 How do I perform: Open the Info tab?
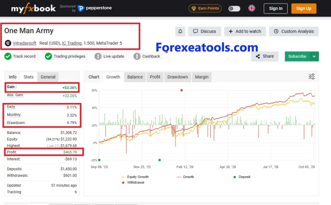pos(13,77)
